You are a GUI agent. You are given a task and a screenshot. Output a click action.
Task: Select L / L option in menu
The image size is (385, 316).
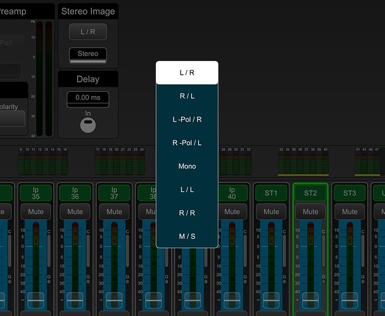[187, 189]
